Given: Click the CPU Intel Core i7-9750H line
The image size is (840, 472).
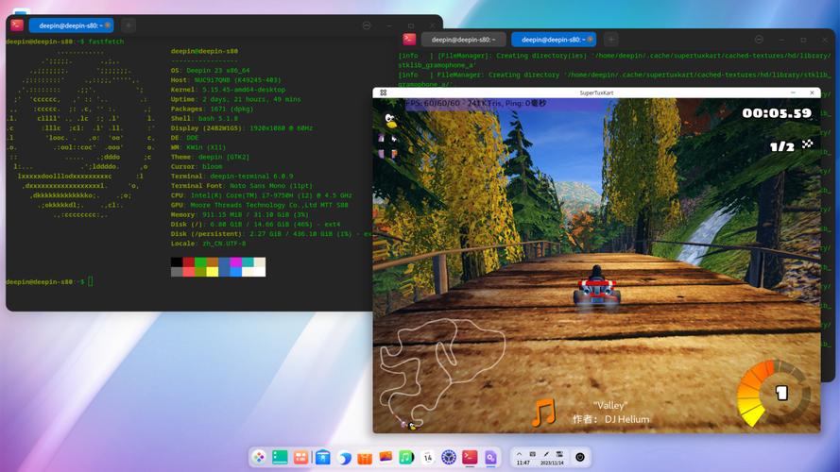Looking at the screenshot, I should (262, 195).
